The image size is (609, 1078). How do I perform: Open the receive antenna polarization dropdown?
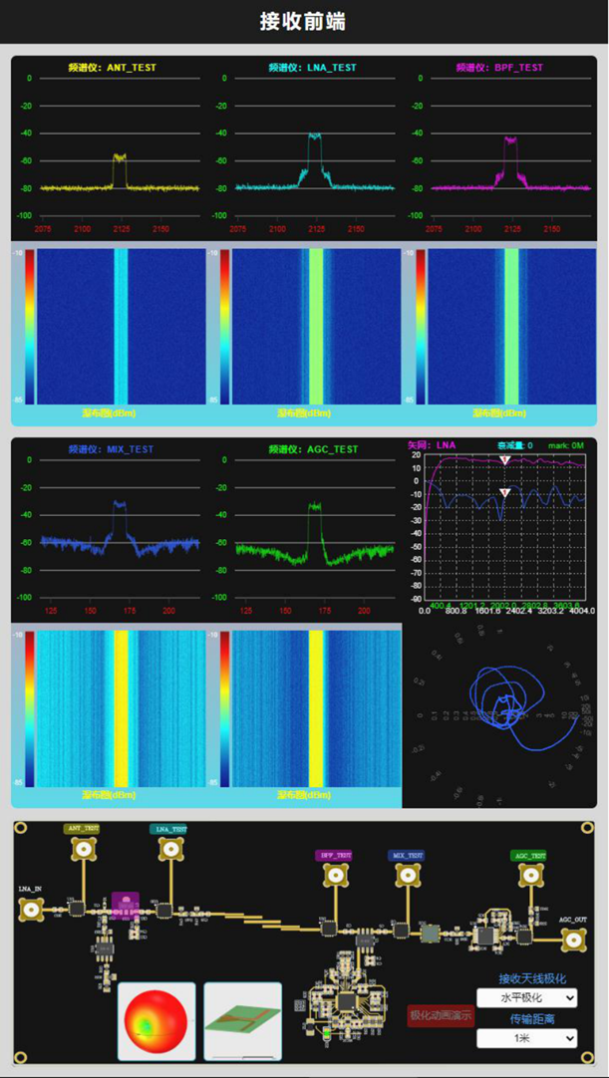526,997
